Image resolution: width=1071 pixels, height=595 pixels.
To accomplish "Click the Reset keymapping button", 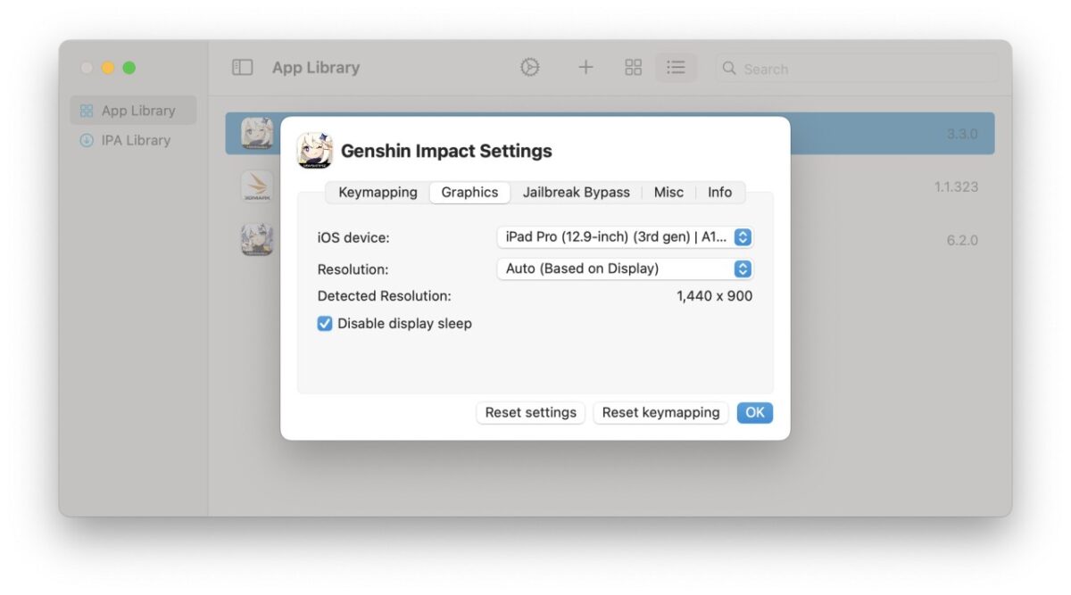I will tap(660, 413).
